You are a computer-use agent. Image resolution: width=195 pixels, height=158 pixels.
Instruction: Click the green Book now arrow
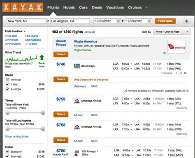pos(42,57)
